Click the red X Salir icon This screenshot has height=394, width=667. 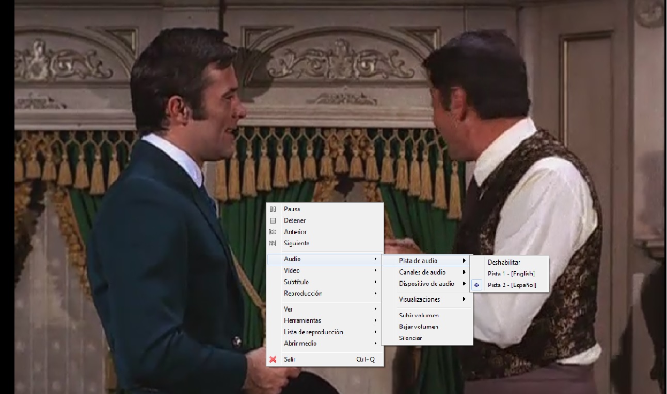(273, 359)
